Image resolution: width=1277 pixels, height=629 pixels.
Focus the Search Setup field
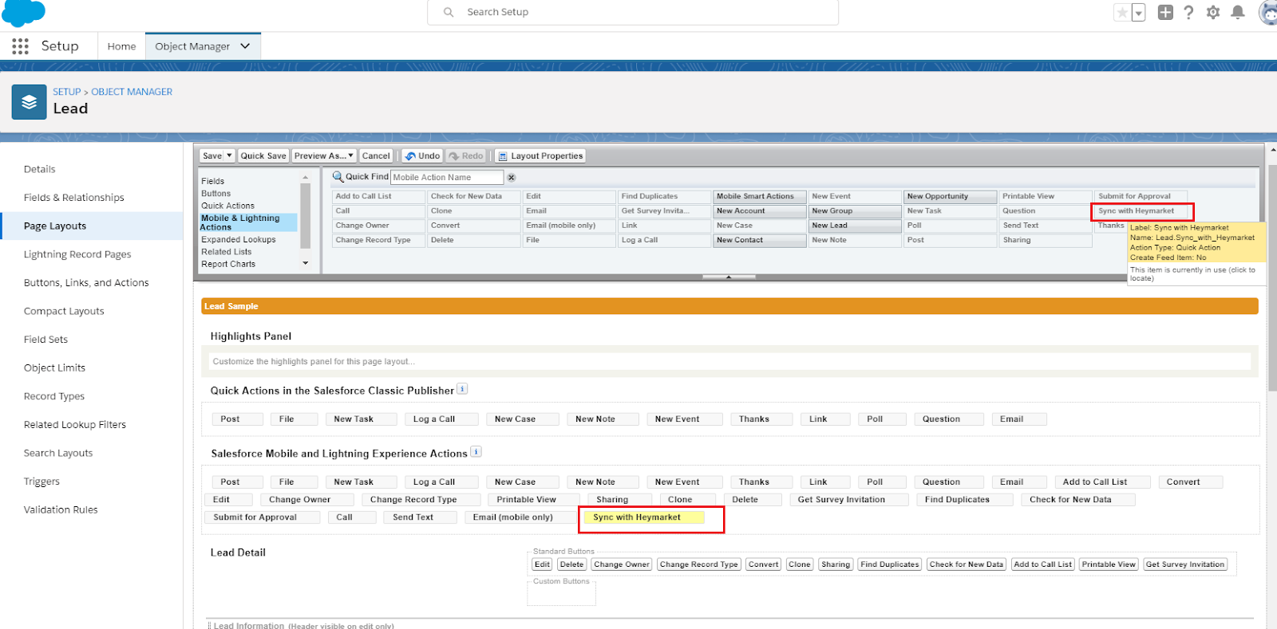click(633, 12)
